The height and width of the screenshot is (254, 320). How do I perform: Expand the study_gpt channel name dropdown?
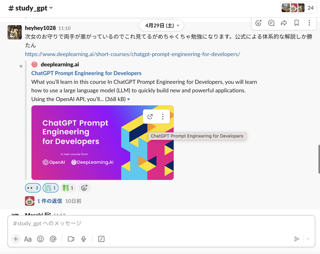31,8
